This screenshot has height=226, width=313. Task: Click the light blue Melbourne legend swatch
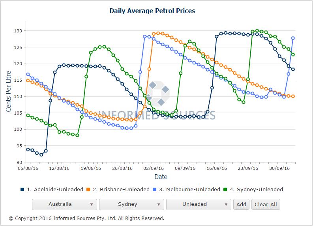[154, 189]
